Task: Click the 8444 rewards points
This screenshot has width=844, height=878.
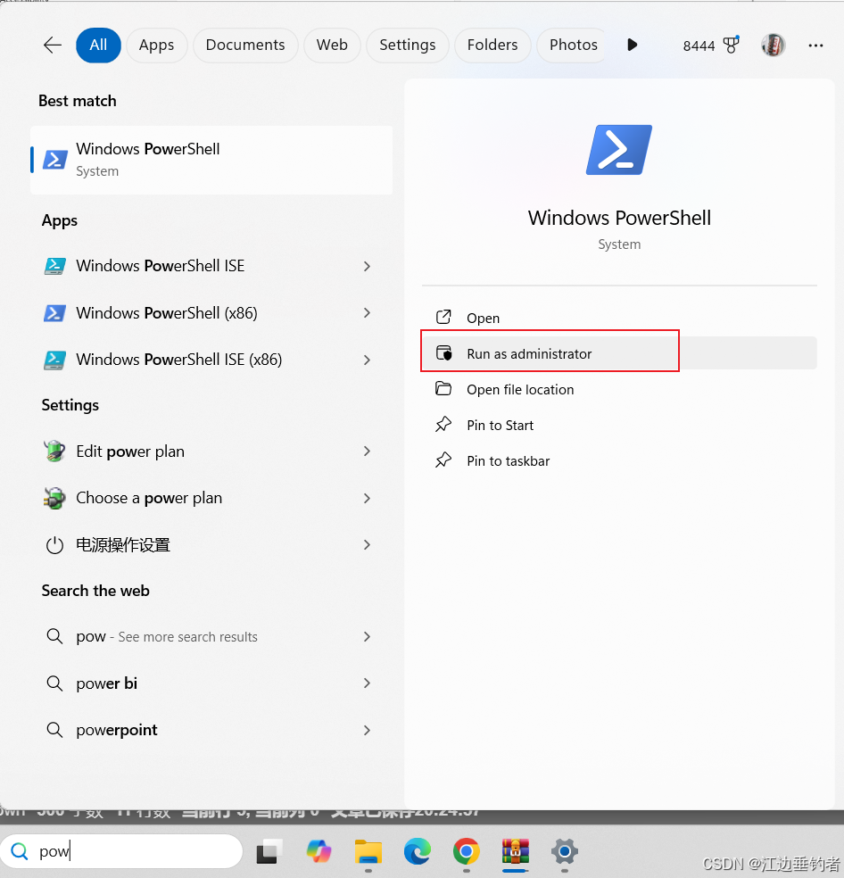Action: point(699,46)
